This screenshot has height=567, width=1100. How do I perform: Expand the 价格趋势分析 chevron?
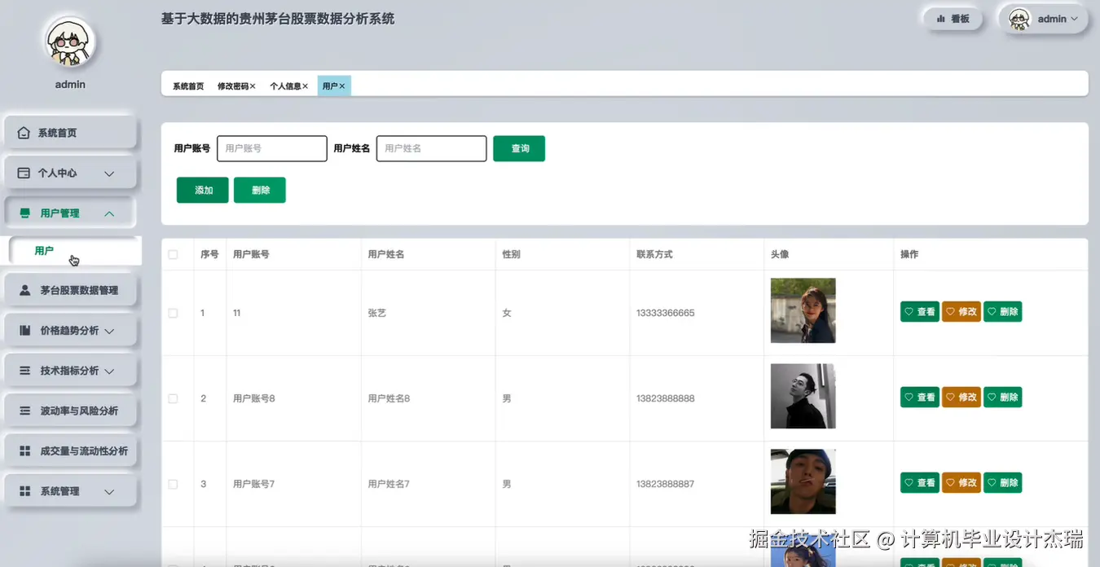[x=109, y=331]
